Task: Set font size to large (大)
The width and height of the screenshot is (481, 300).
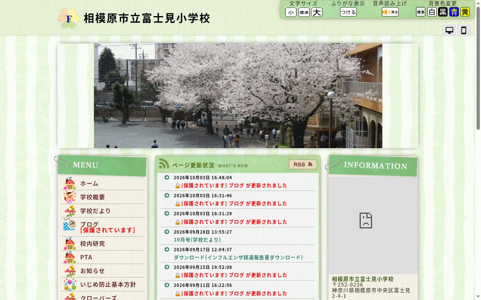Action: (317, 12)
